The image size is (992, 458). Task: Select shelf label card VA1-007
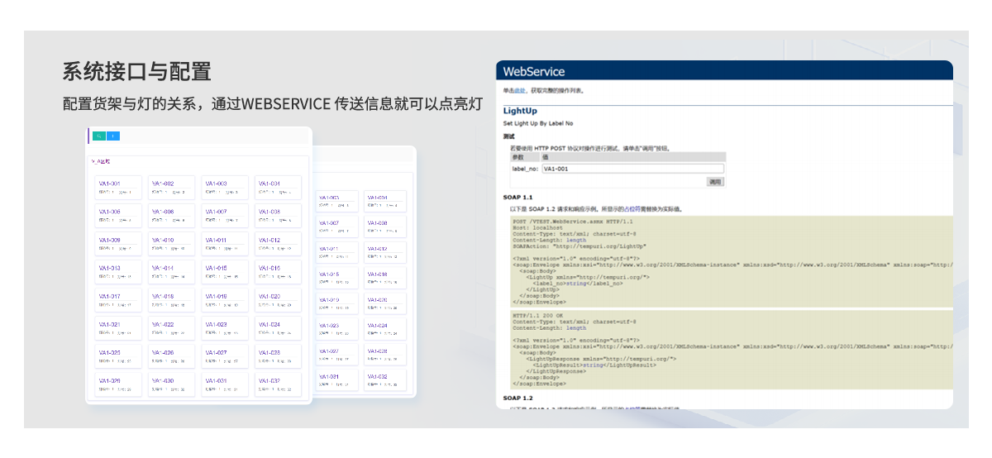[x=225, y=215]
